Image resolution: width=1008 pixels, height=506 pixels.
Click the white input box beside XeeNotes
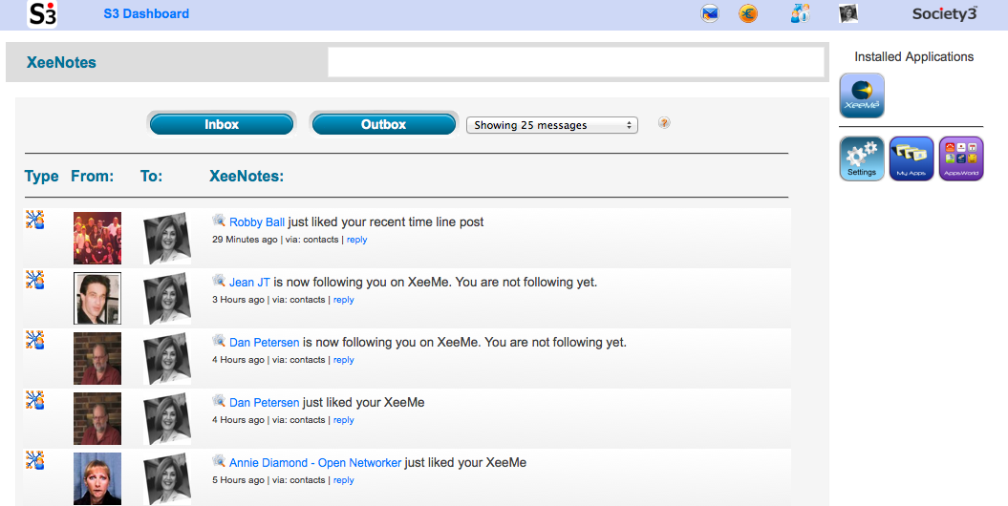coord(576,62)
